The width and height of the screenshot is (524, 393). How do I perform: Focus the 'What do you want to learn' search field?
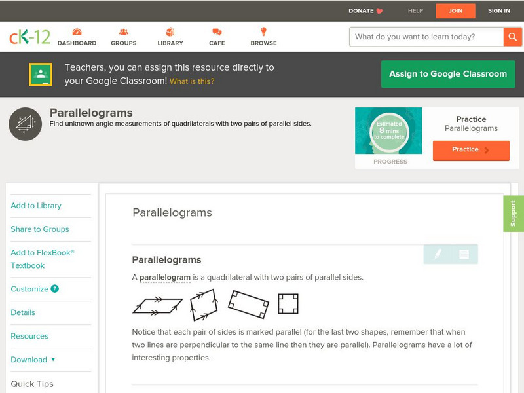click(x=426, y=37)
